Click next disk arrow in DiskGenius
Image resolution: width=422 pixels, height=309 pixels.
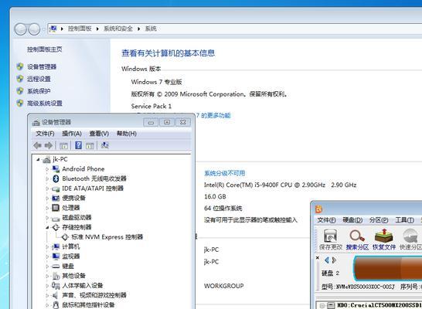(x=334, y=260)
